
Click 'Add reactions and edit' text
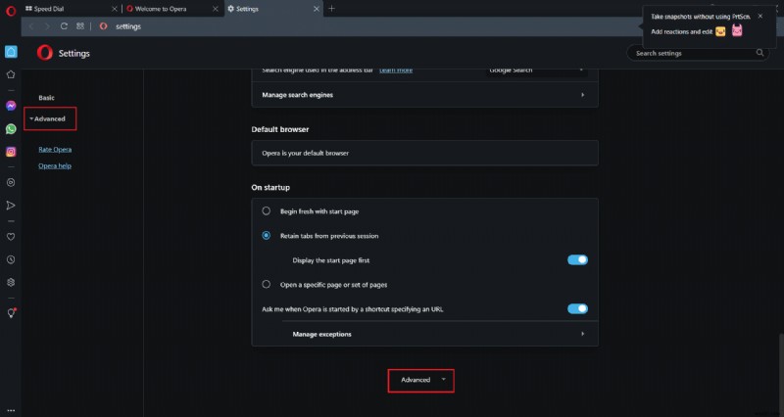tap(681, 32)
